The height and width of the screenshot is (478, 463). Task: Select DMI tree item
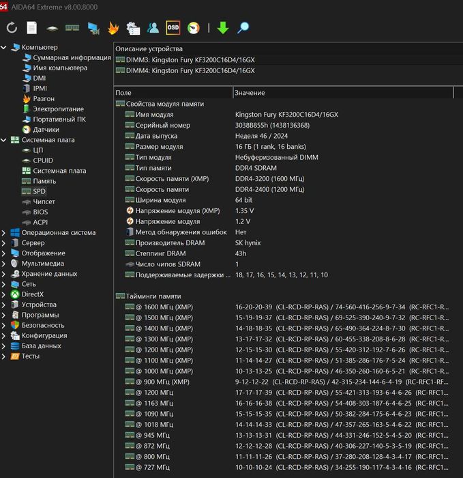34,78
